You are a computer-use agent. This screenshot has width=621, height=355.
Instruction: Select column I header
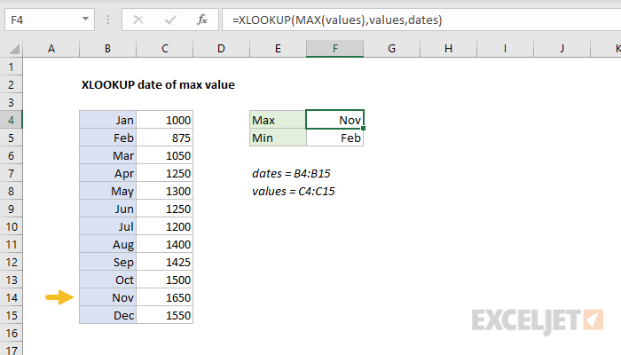(x=505, y=49)
